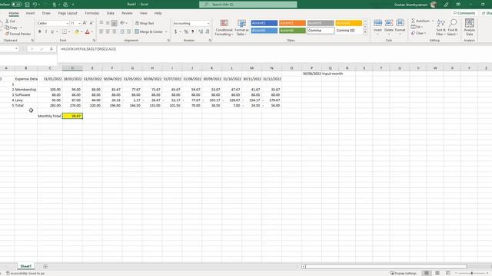Click the Undo arrow icon

pos(35,5)
